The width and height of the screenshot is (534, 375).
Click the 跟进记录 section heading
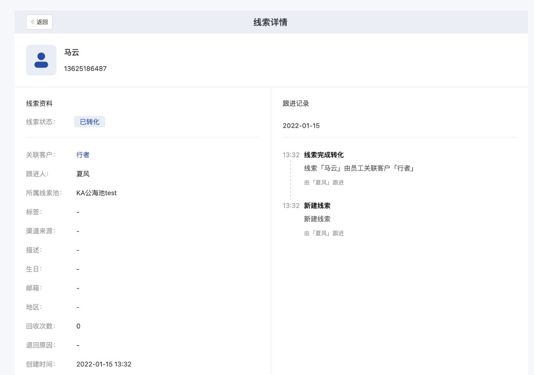[x=296, y=104]
